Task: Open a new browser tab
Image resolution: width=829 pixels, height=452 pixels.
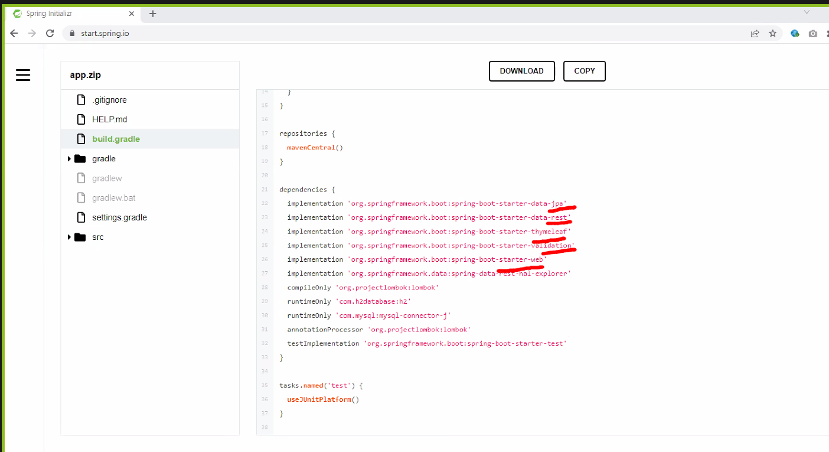Action: coord(153,14)
